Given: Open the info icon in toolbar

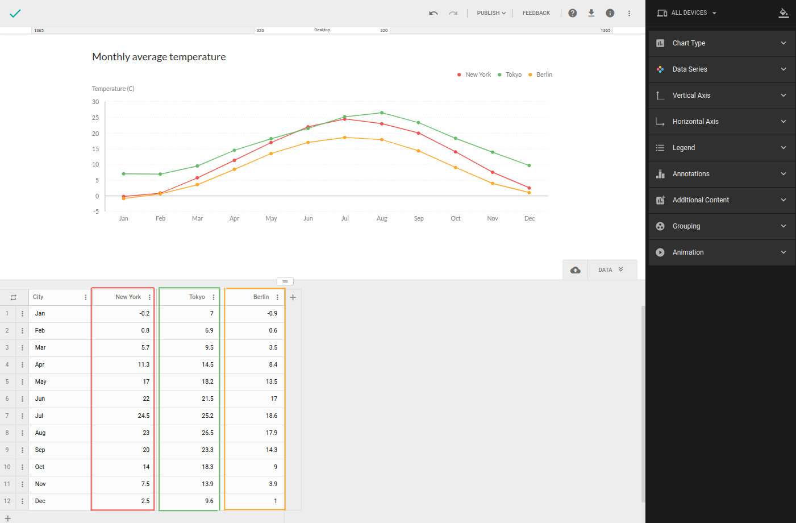Looking at the screenshot, I should [x=610, y=13].
